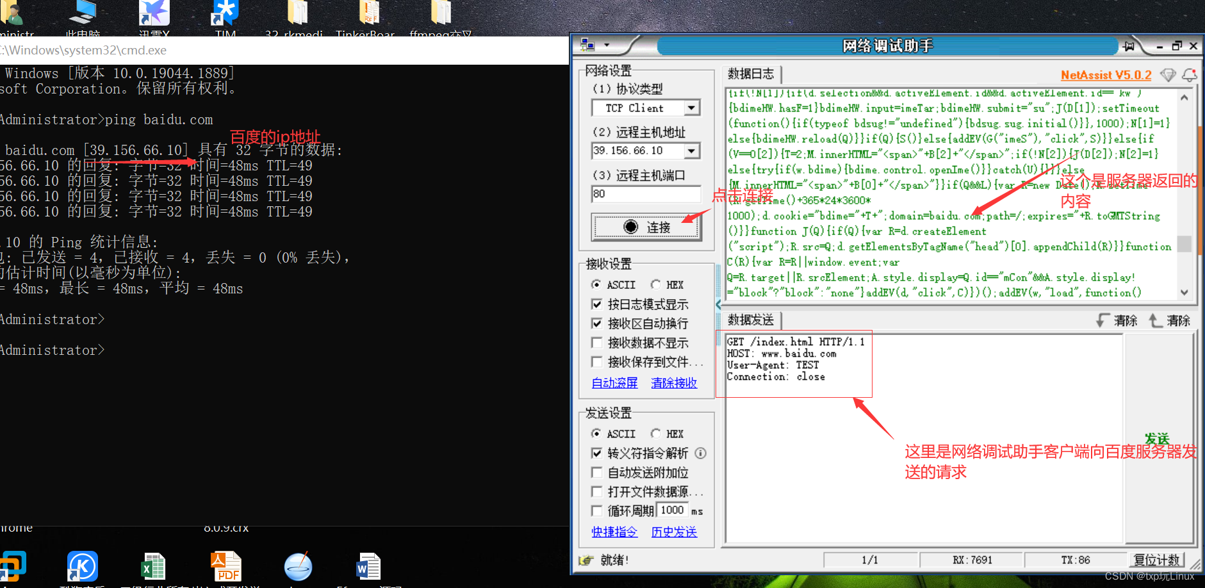1205x588 pixels.
Task: Open the 历史发送 link
Action: coord(674,532)
